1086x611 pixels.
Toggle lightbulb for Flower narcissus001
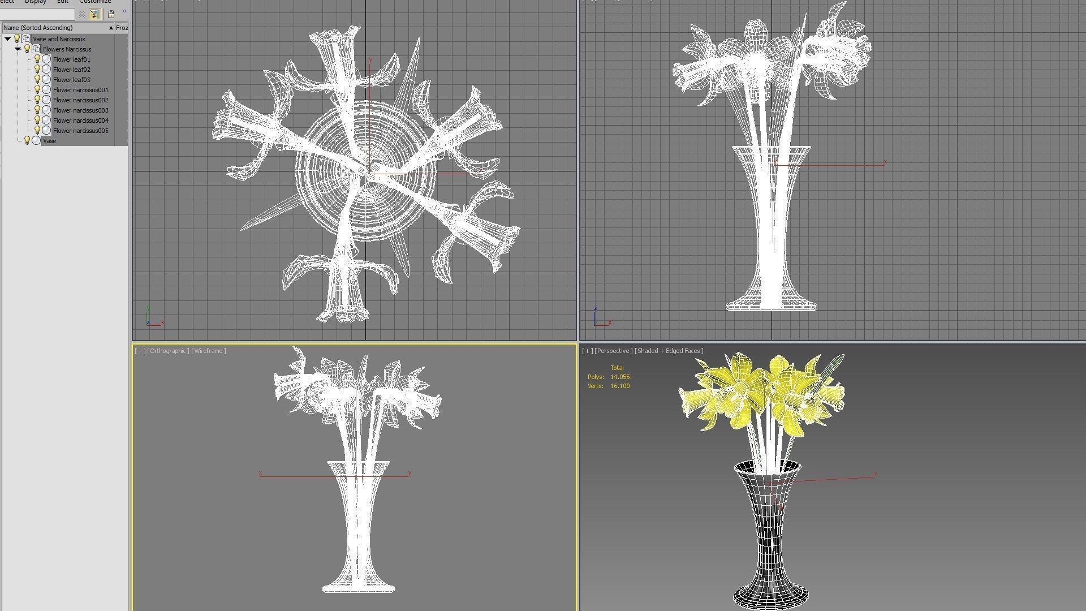point(37,89)
